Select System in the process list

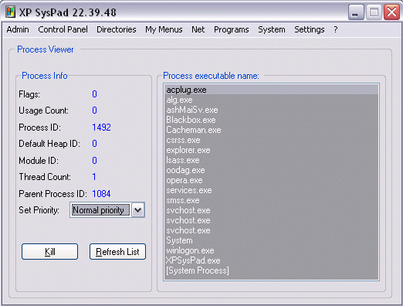coord(271,240)
